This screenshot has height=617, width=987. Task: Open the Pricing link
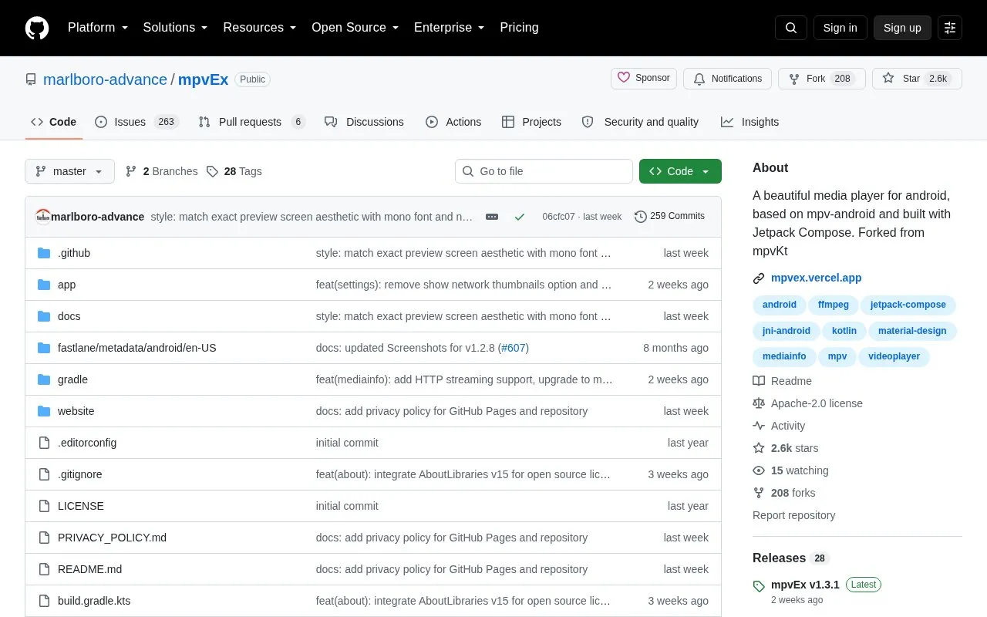point(519,28)
